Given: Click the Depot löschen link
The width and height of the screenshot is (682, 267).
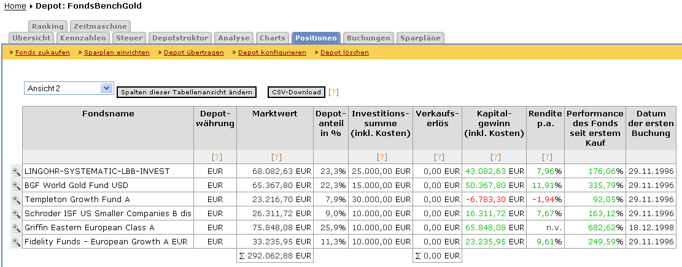Looking at the screenshot, I should [x=344, y=53].
